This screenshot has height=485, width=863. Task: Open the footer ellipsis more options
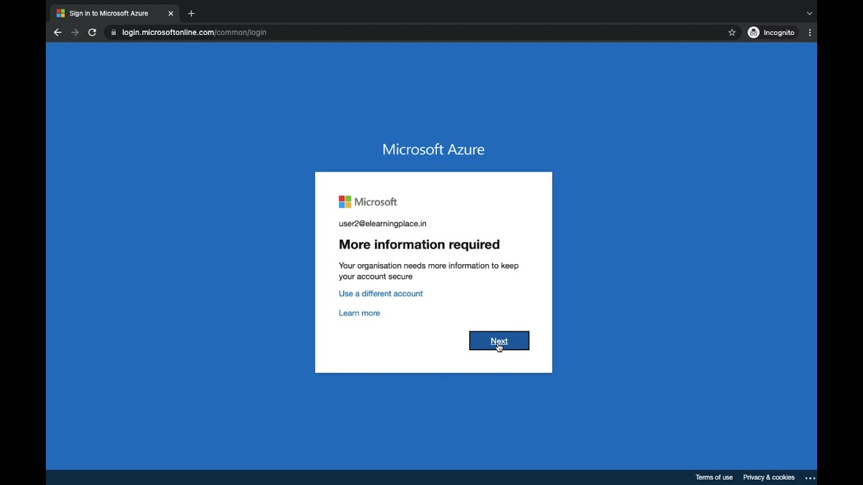pos(810,478)
